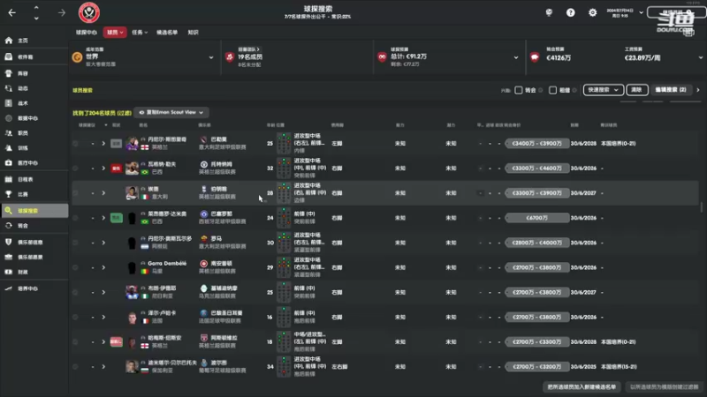Open the date dropdown arrow in top bar
The width and height of the screenshot is (707, 397).
click(x=641, y=12)
